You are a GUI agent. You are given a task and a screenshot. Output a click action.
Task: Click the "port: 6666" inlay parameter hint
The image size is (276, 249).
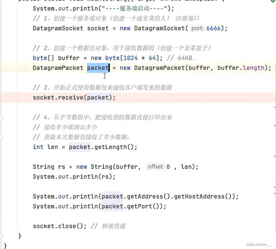click(x=197, y=28)
